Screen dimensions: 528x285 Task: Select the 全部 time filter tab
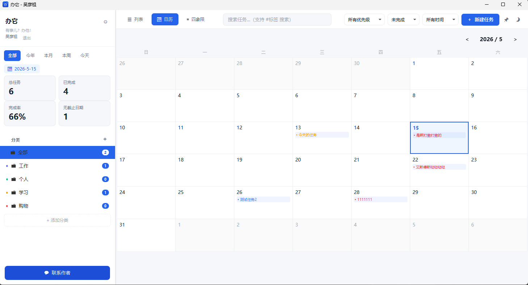[x=12, y=56]
